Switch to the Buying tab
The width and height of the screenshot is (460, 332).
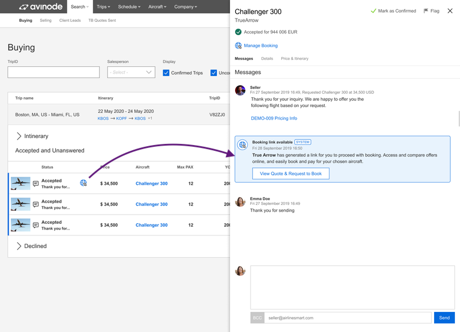click(x=25, y=20)
